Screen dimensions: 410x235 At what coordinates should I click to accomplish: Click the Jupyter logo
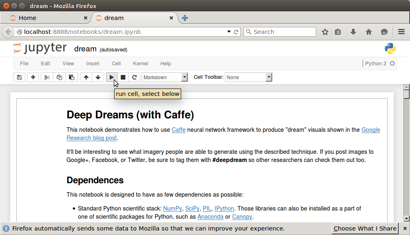pyautogui.click(x=40, y=48)
